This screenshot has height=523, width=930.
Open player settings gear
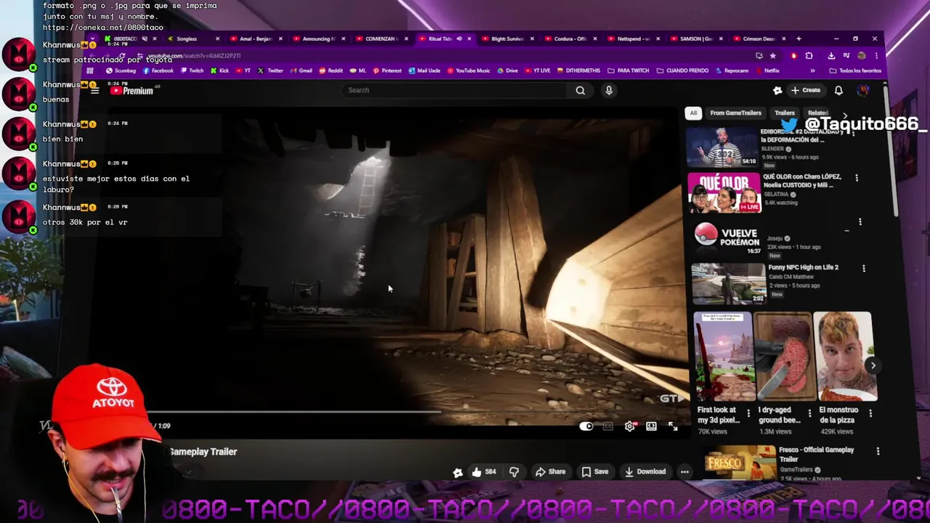tap(630, 426)
